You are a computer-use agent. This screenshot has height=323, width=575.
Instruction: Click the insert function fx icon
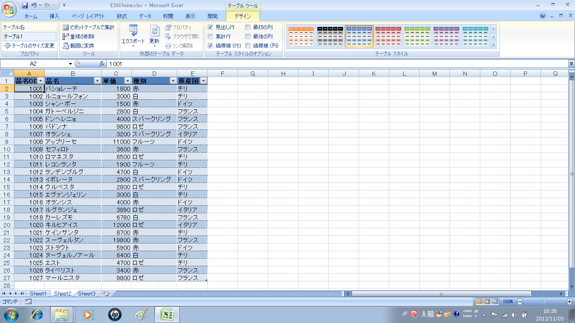point(101,64)
